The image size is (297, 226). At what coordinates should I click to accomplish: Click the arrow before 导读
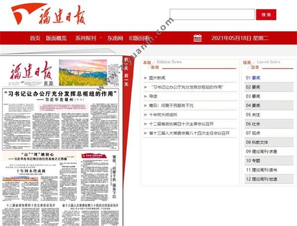tap(146, 96)
